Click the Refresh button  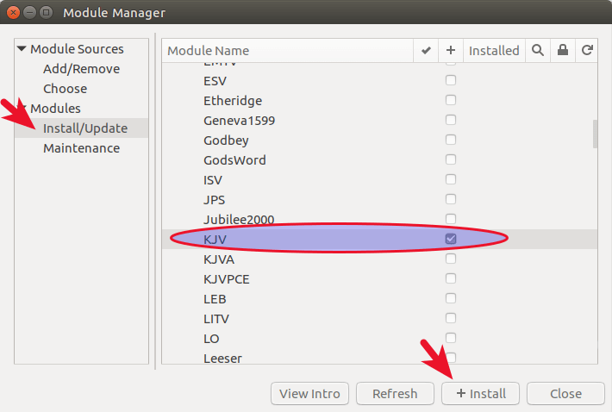[x=395, y=394]
